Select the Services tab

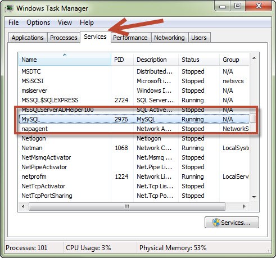(95, 37)
